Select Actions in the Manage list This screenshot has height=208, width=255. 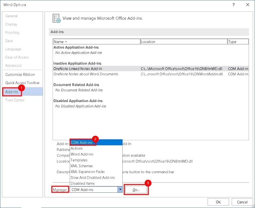click(76, 148)
